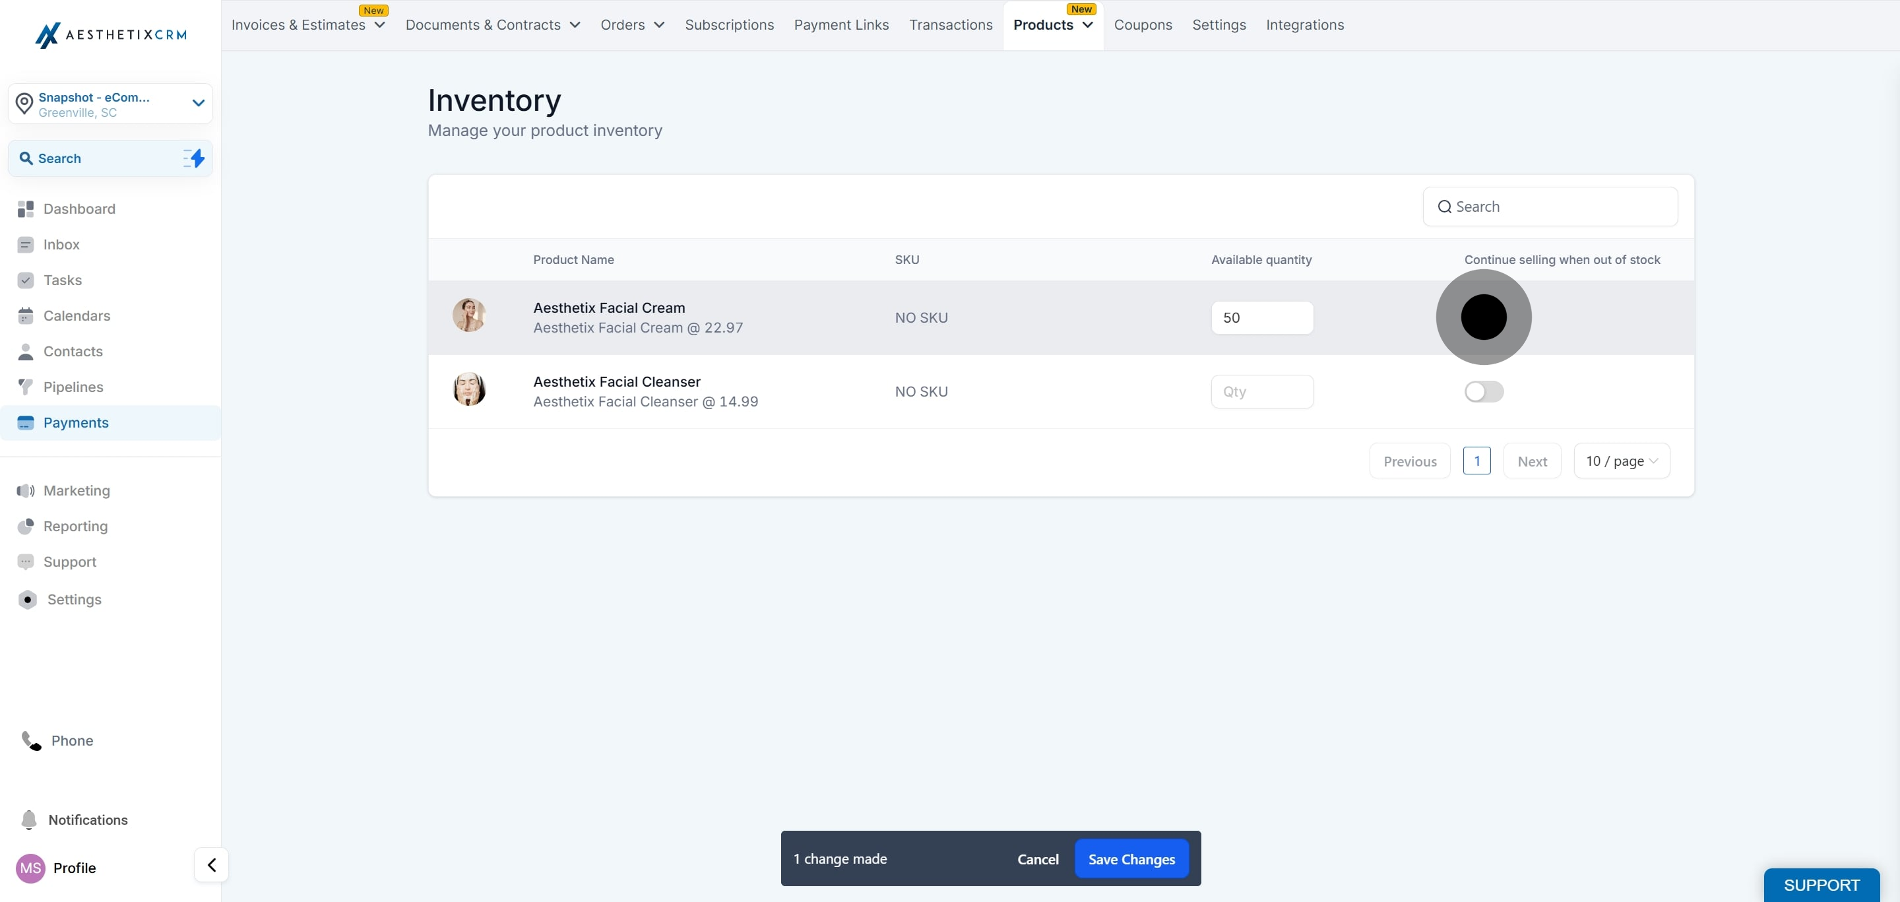The image size is (1900, 902).
Task: Click the Payments card icon
Action: [26, 422]
